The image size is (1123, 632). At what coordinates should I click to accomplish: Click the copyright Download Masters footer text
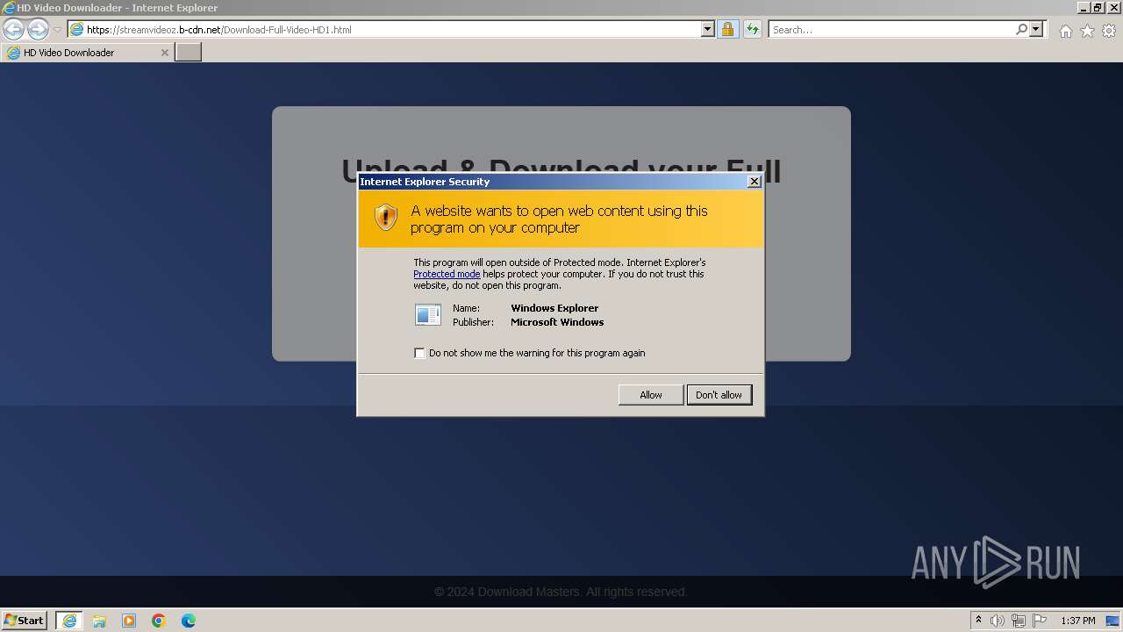(x=561, y=592)
